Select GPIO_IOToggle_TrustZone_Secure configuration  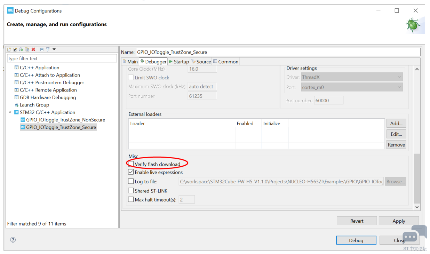pos(61,127)
